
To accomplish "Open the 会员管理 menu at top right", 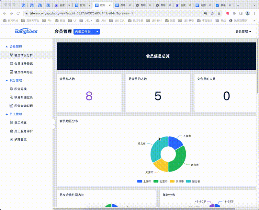I will coord(243,31).
